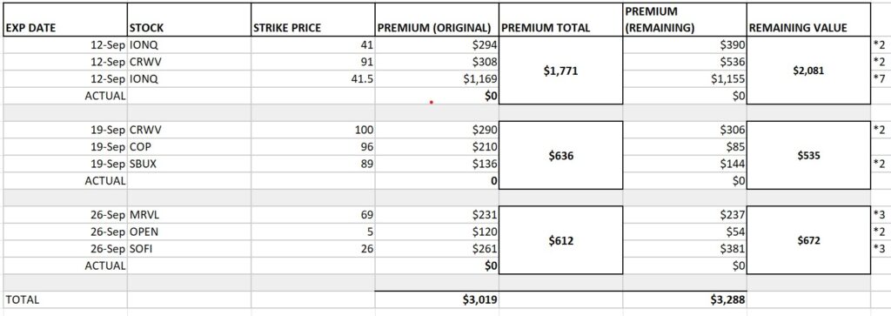Select the merged $2,081 remaining value cell
Screen dimensions: 891x316
tap(808, 71)
